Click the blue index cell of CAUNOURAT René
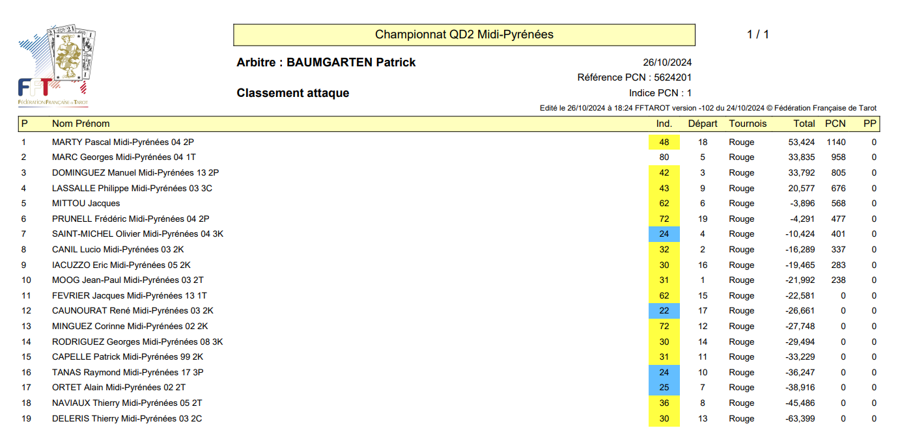 coord(664,311)
